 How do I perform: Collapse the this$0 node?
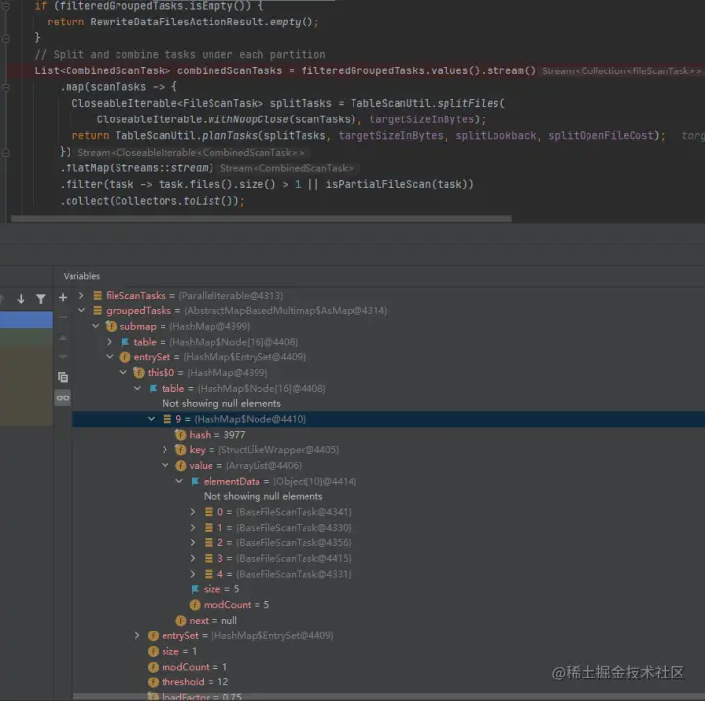pyautogui.click(x=123, y=372)
